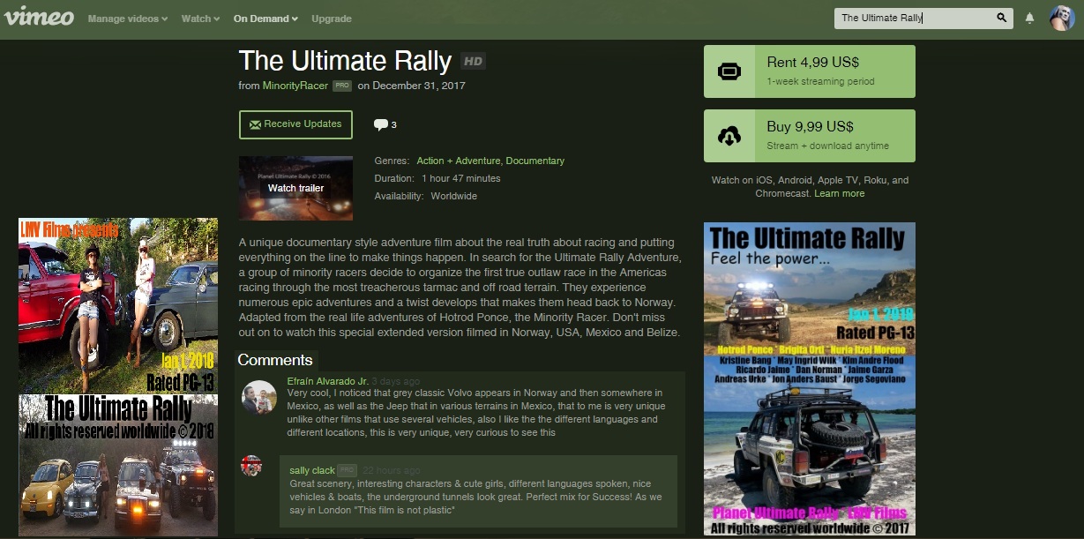Click the 'Stream + download anytime' text
Image resolution: width=1084 pixels, height=539 pixels.
tap(827, 146)
